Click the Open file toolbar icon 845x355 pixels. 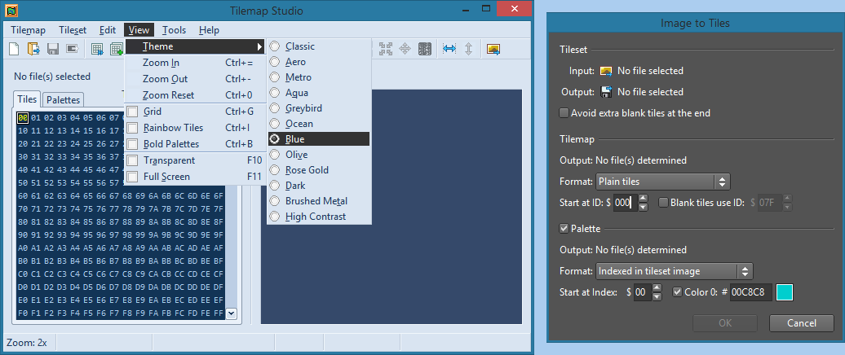33,49
